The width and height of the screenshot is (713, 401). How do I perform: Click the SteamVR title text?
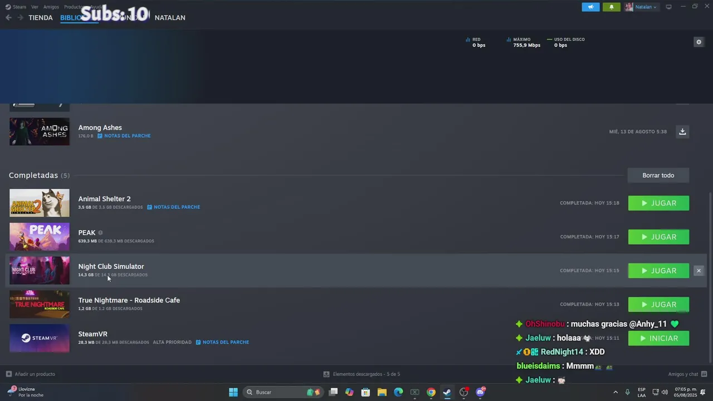pyautogui.click(x=92, y=334)
